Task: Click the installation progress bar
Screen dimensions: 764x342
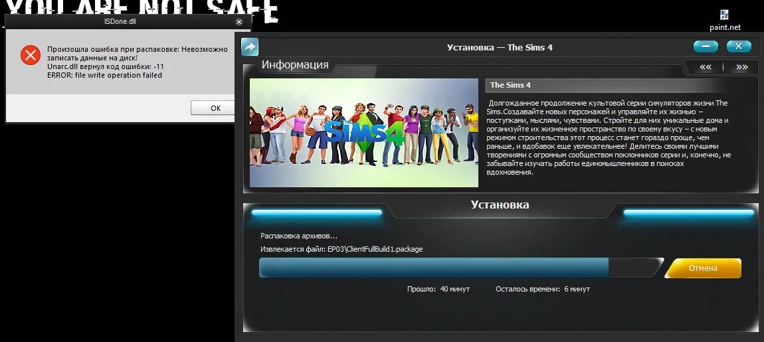Action: 460,268
